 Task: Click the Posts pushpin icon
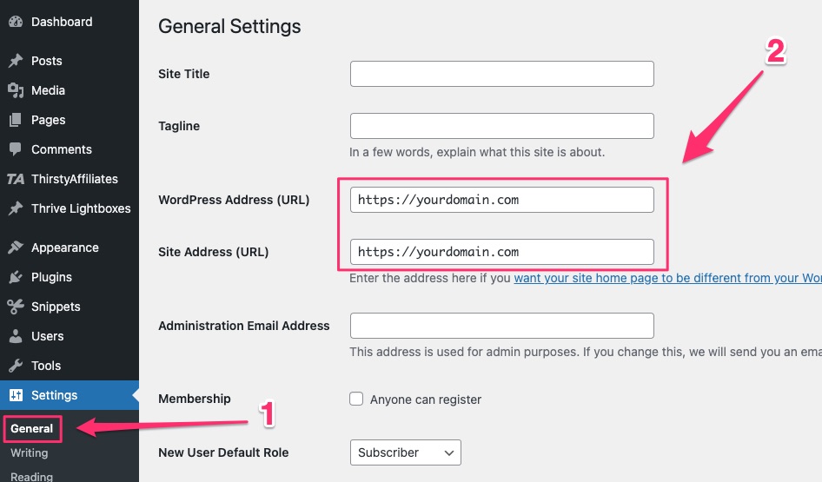coord(16,61)
